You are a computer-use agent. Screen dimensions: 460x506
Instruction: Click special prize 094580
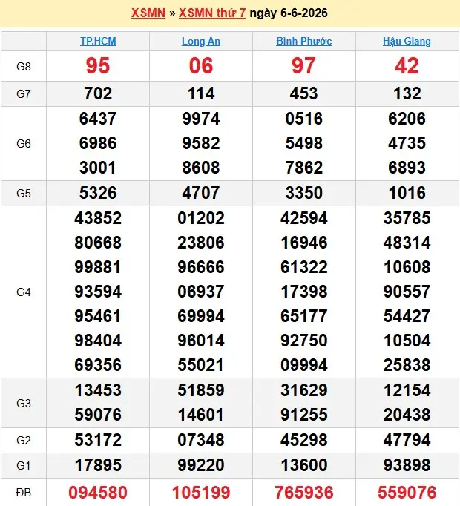(98, 493)
